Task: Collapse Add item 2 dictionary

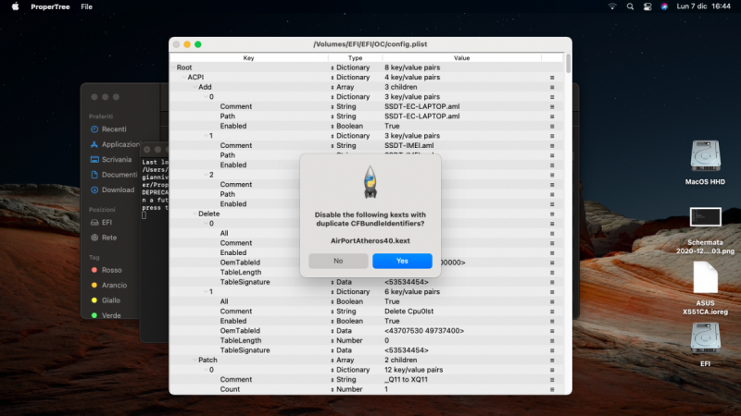Action: point(206,175)
